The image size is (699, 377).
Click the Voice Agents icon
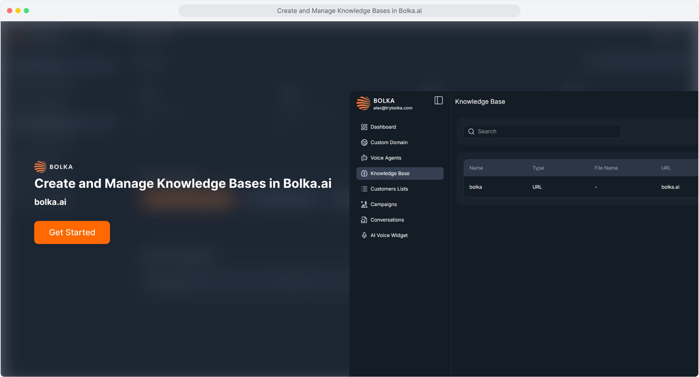[x=364, y=158]
